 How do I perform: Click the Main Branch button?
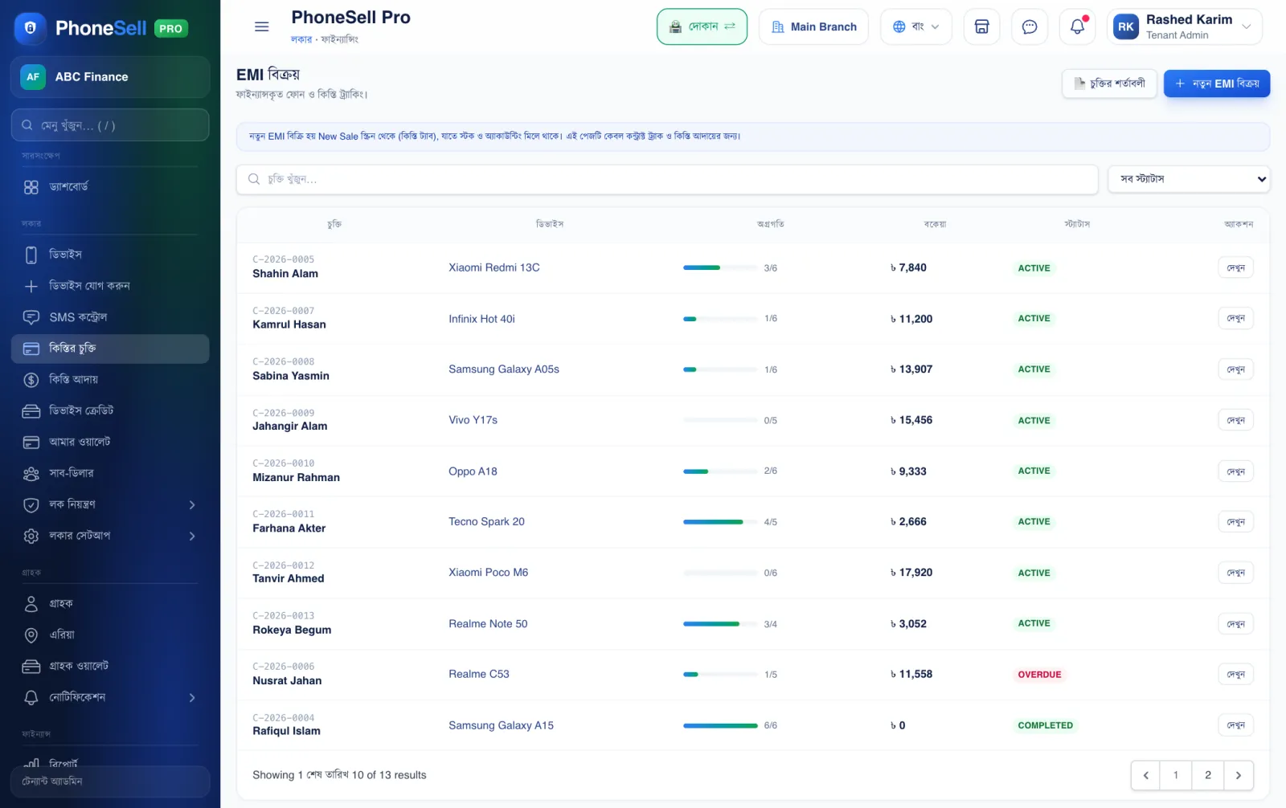[x=813, y=27]
